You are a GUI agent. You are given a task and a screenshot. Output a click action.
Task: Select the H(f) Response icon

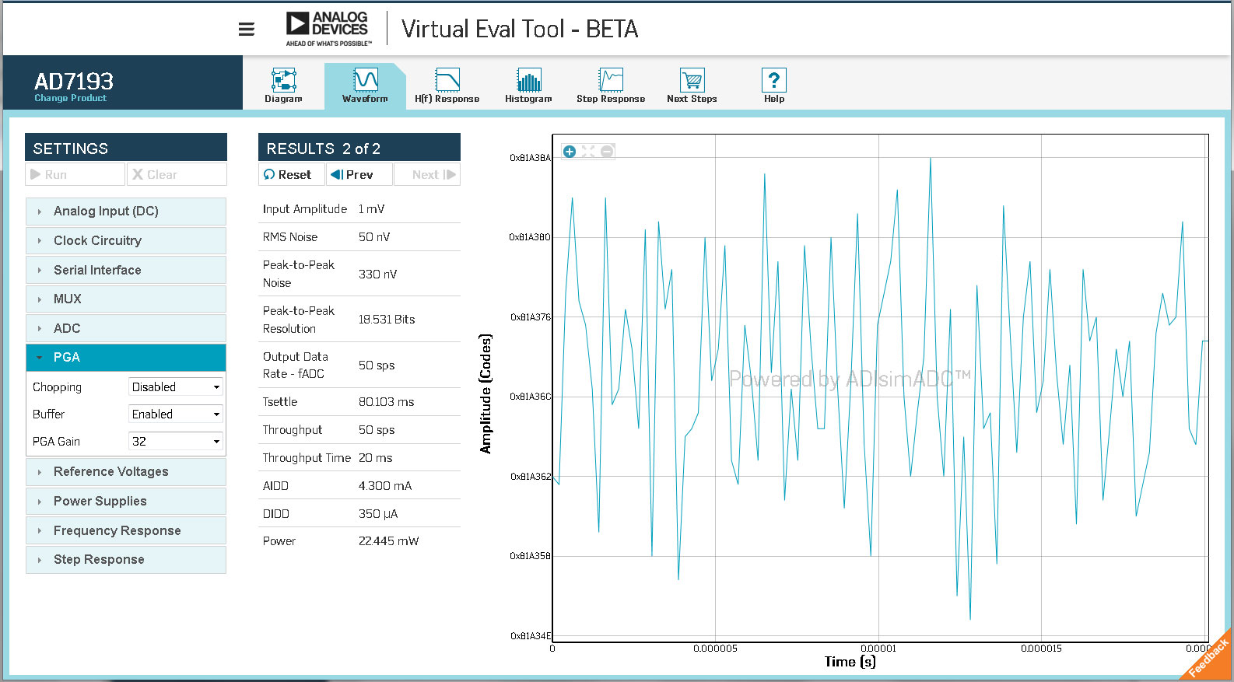447,80
